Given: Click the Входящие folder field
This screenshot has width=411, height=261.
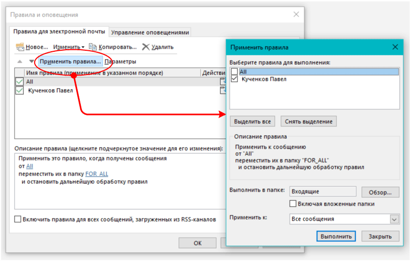Looking at the screenshot, I should point(322,192).
